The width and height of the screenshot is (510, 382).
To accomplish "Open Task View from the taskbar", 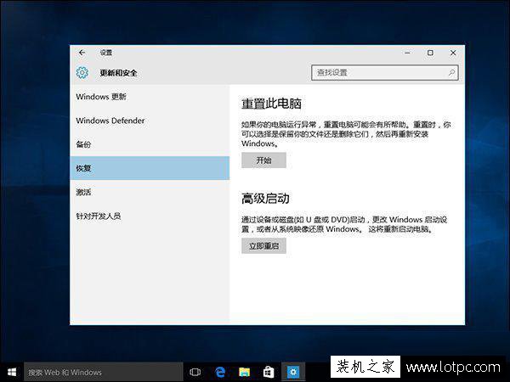I will pyautogui.click(x=195, y=372).
